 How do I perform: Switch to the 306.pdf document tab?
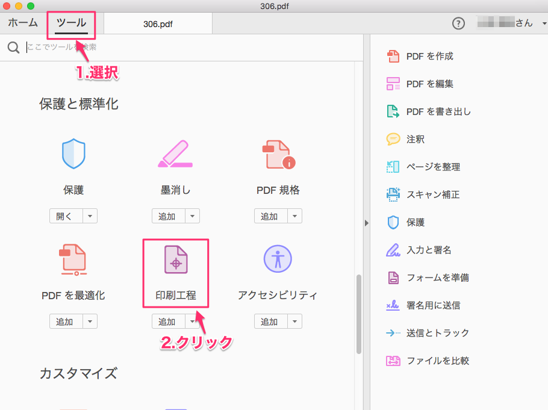(x=158, y=24)
